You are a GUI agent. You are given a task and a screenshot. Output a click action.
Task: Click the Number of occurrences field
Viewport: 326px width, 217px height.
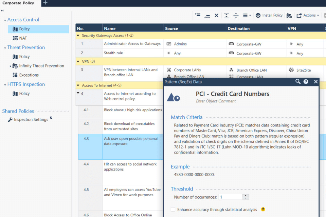[231, 197]
